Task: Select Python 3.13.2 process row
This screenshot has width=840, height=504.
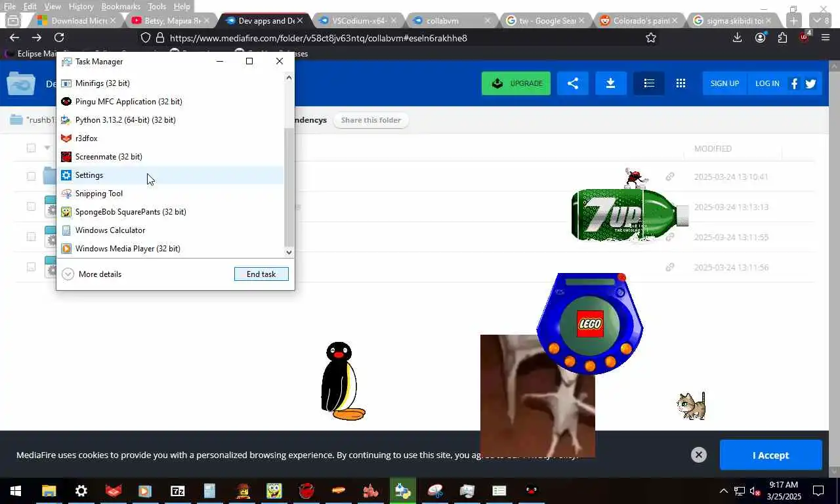Action: pyautogui.click(x=171, y=120)
